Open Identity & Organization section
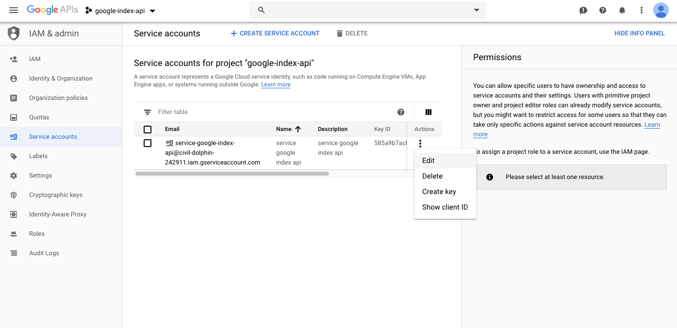Image resolution: width=677 pixels, height=328 pixels. [61, 79]
